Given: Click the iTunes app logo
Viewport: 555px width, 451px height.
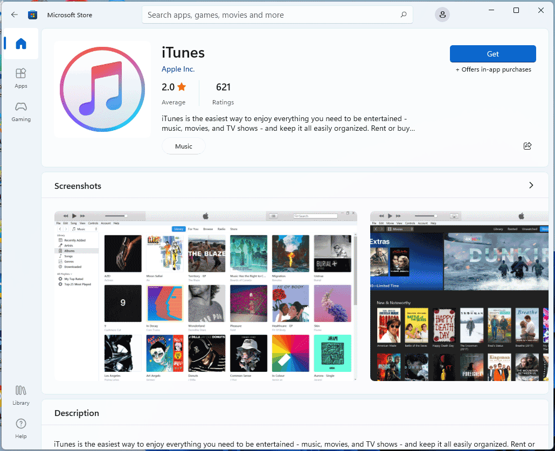Looking at the screenshot, I should pos(102,89).
